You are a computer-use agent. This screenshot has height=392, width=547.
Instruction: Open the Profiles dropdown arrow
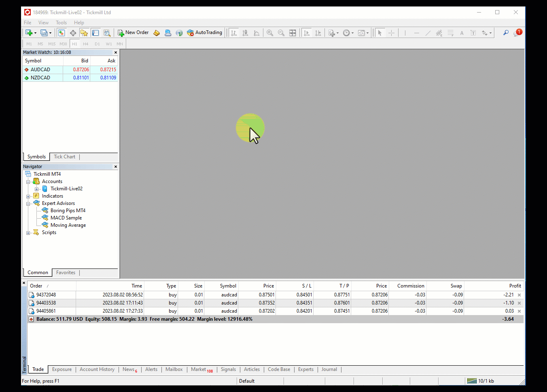[50, 33]
